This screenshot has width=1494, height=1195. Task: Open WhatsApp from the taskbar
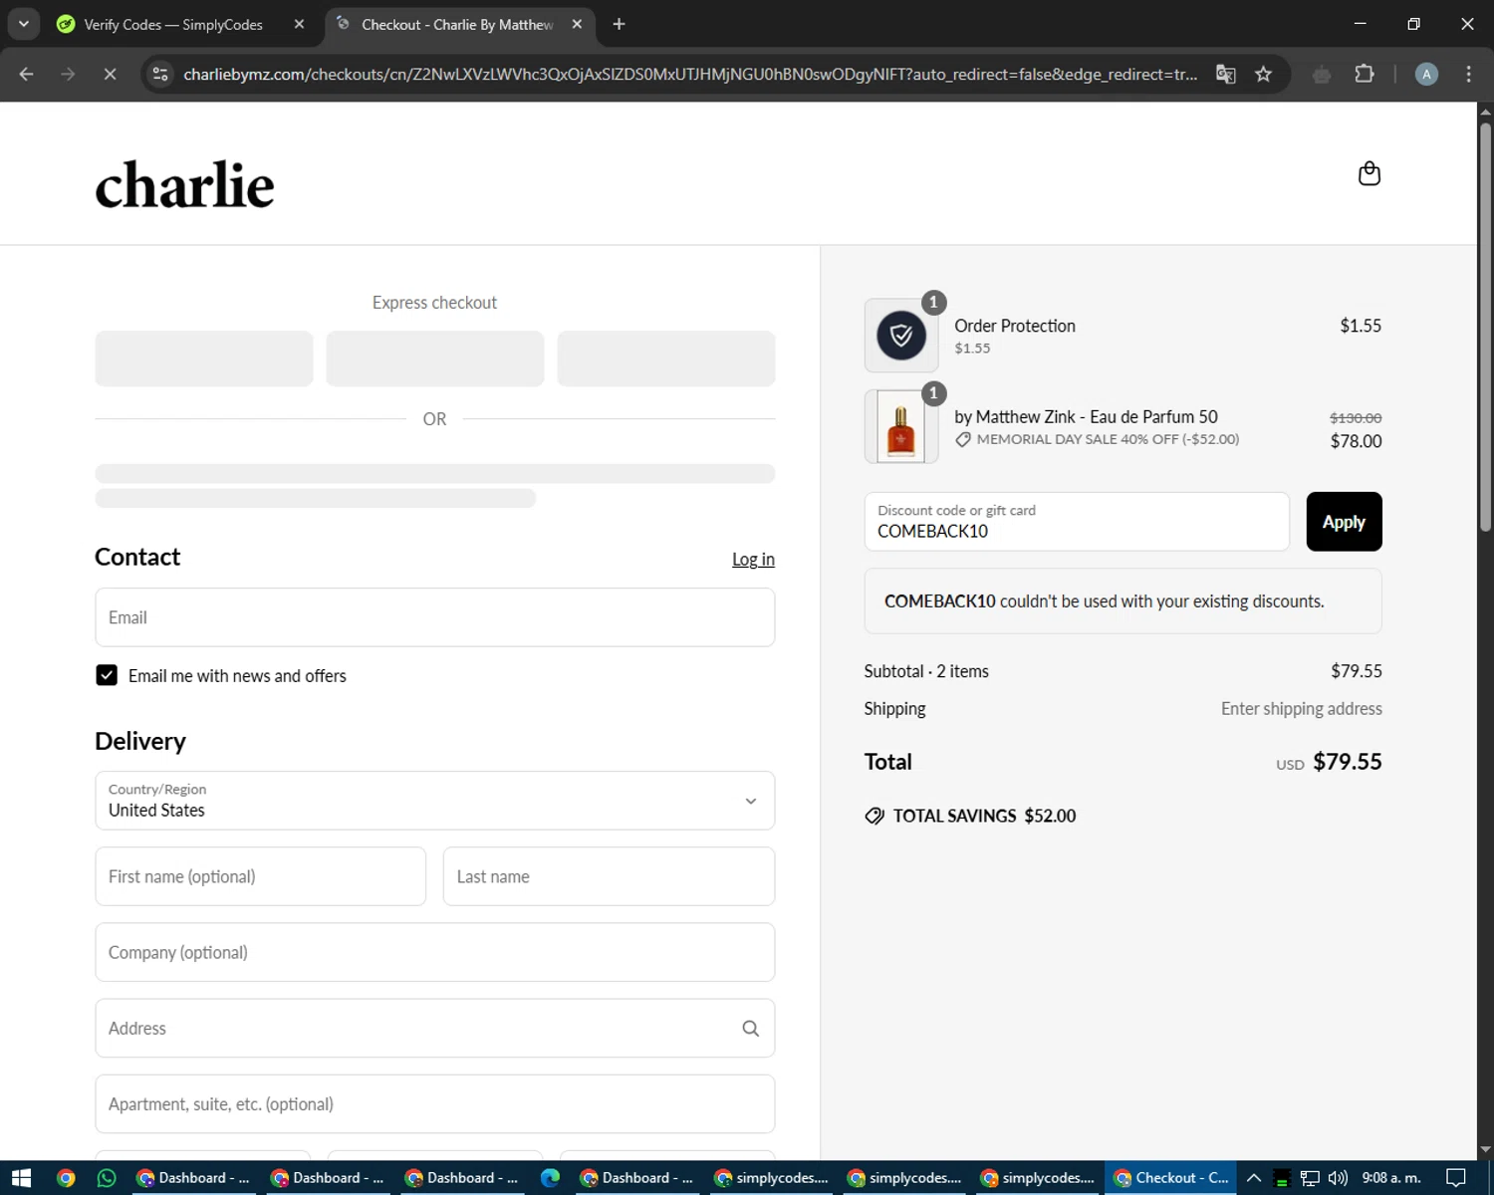(107, 1178)
